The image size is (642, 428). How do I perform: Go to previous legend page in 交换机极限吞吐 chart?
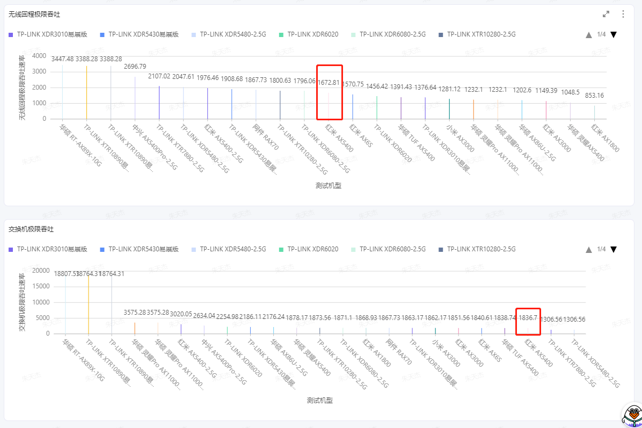point(589,249)
